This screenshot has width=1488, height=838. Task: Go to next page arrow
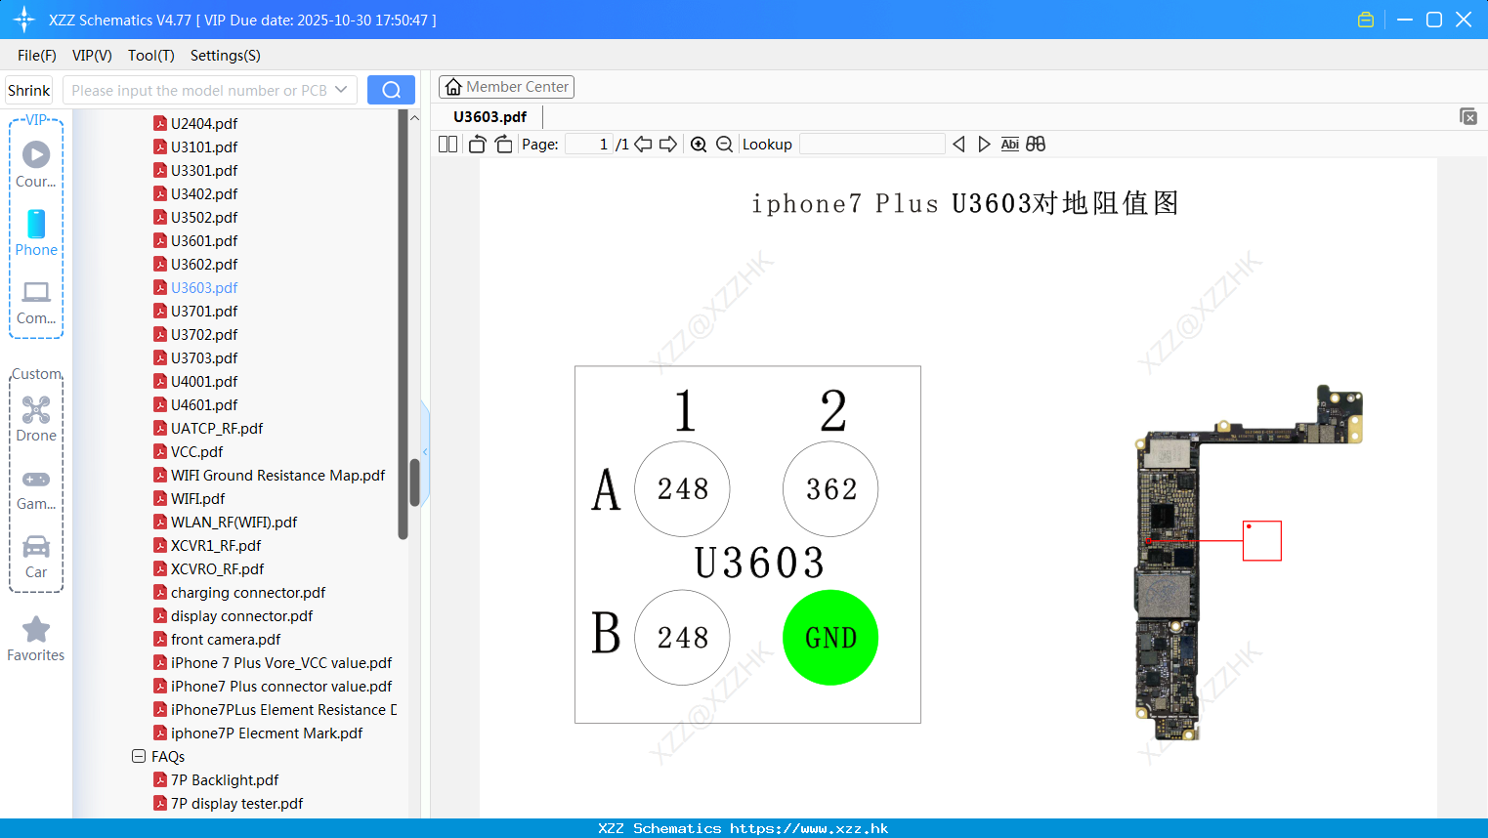pyautogui.click(x=668, y=144)
